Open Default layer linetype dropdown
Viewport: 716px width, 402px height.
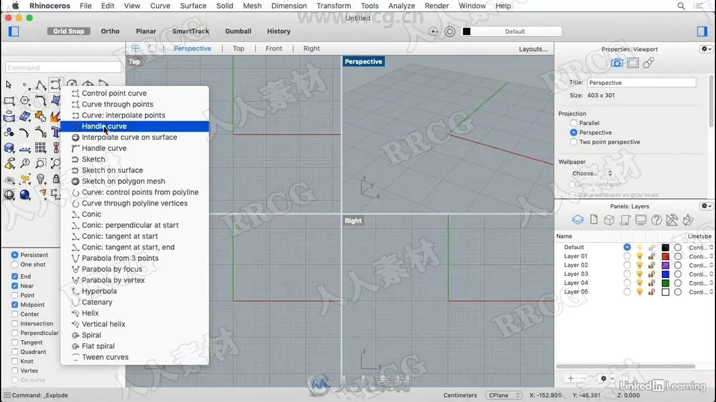coord(700,247)
